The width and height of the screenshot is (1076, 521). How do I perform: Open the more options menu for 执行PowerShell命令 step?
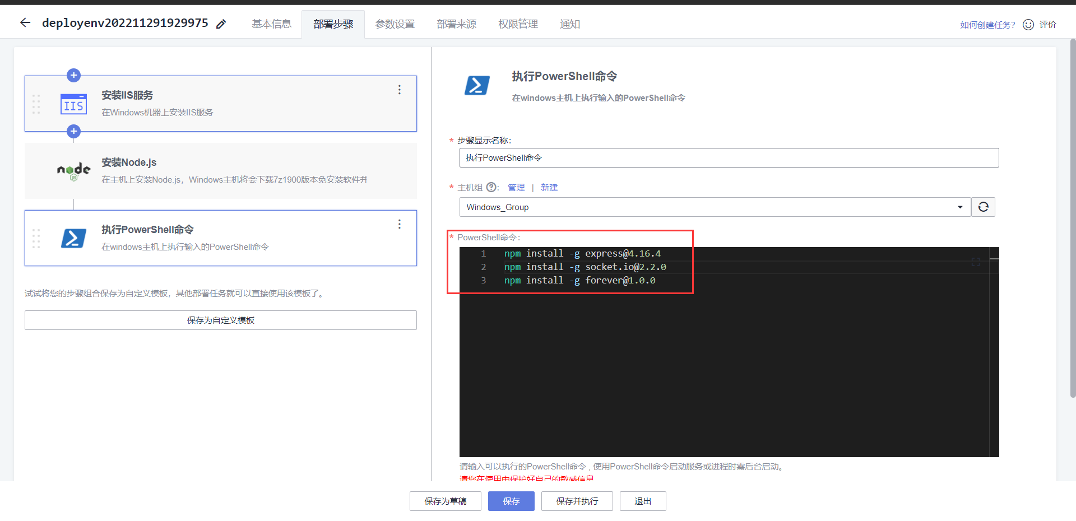[400, 224]
